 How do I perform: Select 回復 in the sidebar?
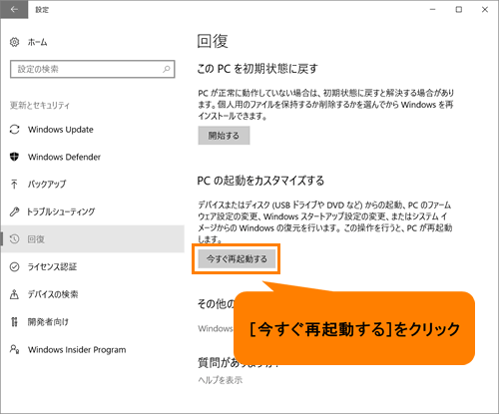(93, 238)
